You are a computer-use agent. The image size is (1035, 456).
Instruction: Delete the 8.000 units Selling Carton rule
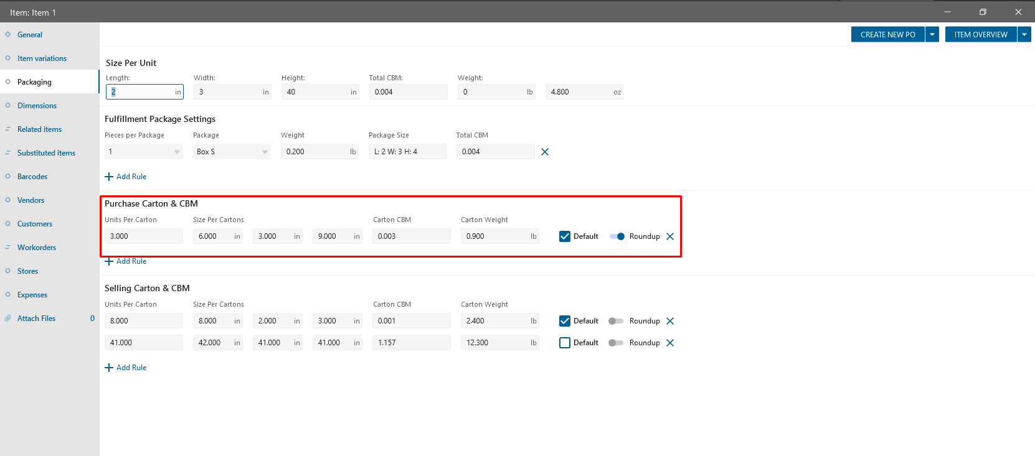click(x=670, y=321)
